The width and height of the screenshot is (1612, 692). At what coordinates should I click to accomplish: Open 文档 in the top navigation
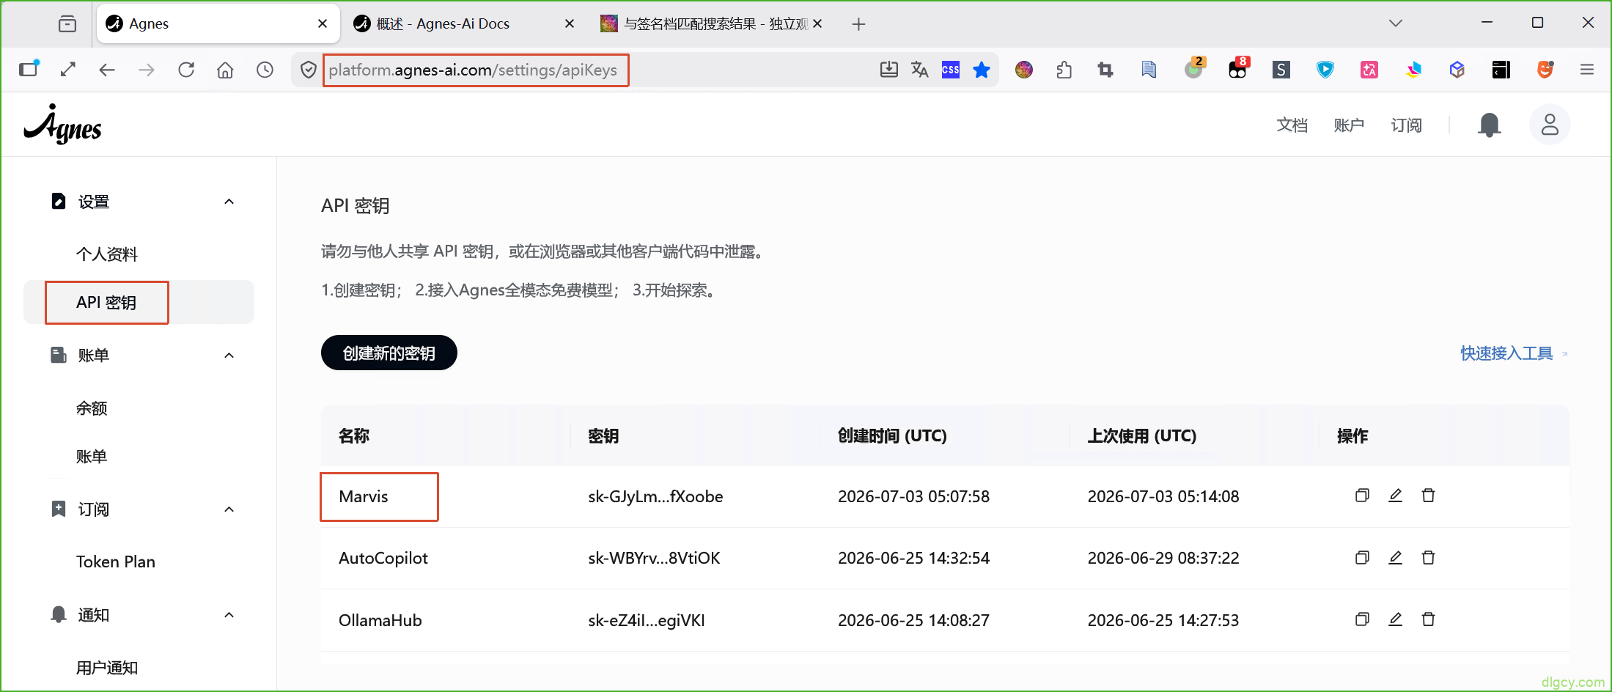coord(1292,125)
